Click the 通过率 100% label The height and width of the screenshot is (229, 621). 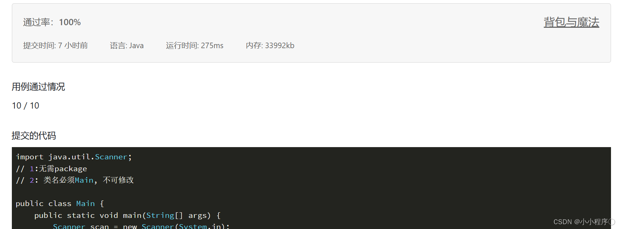(x=52, y=22)
